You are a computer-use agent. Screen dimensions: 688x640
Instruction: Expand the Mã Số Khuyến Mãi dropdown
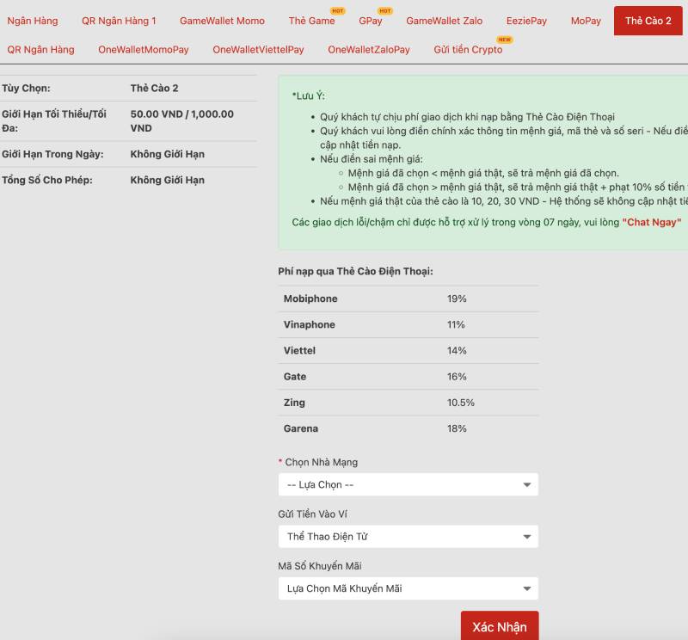(x=408, y=588)
